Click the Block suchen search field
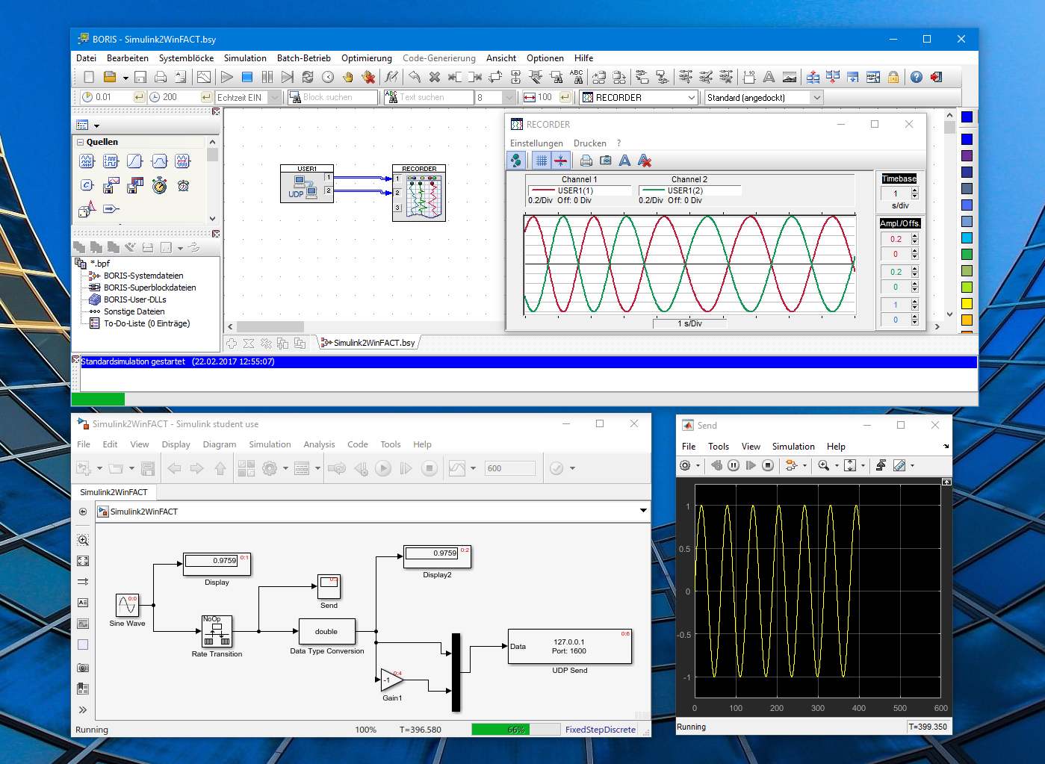 coord(333,97)
